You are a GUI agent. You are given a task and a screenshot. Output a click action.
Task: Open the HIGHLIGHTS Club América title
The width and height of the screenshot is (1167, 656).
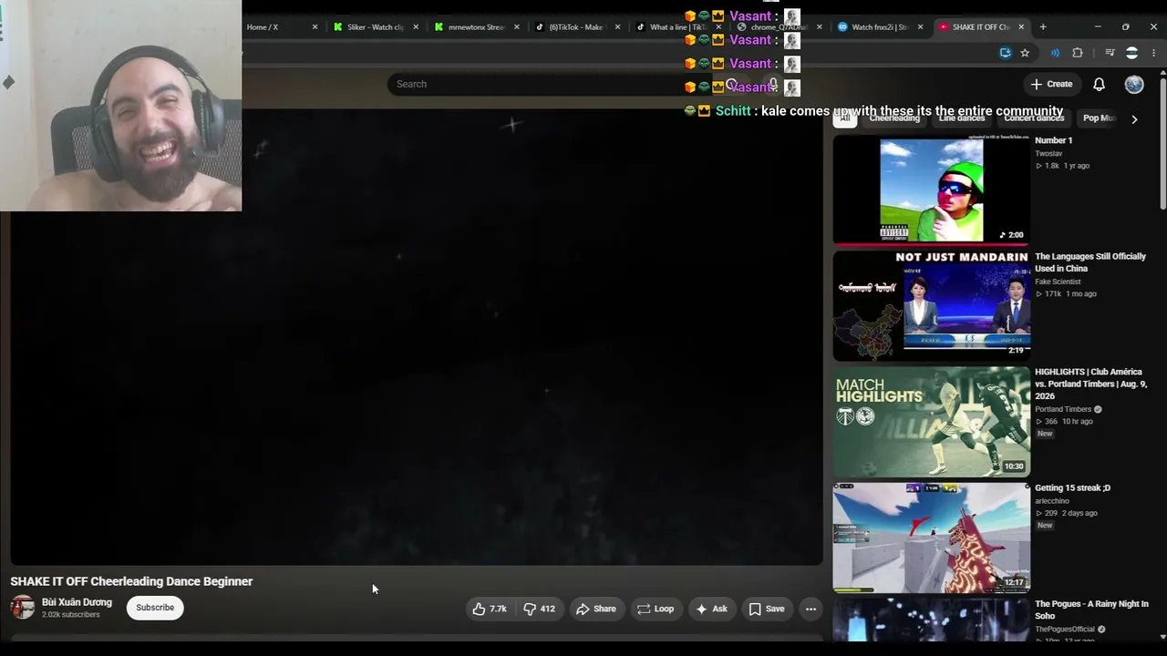1090,384
